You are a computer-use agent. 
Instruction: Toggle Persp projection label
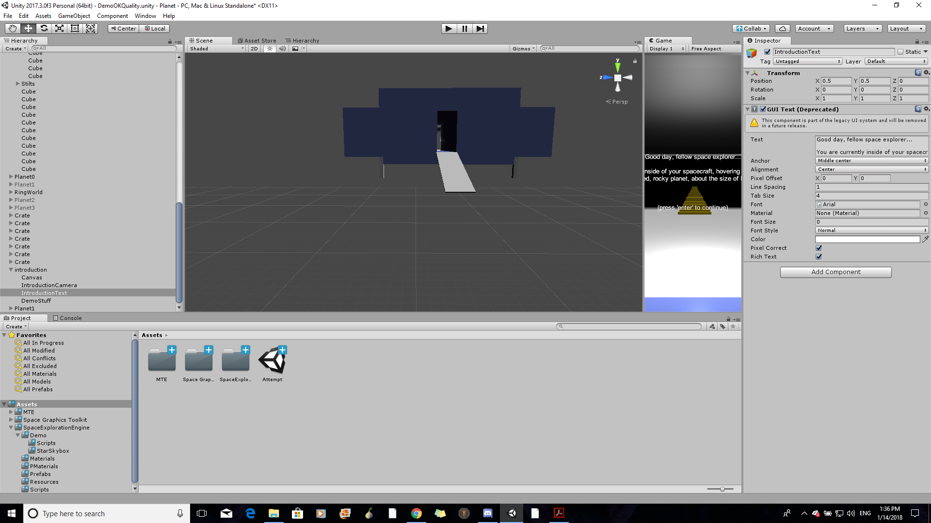[617, 102]
